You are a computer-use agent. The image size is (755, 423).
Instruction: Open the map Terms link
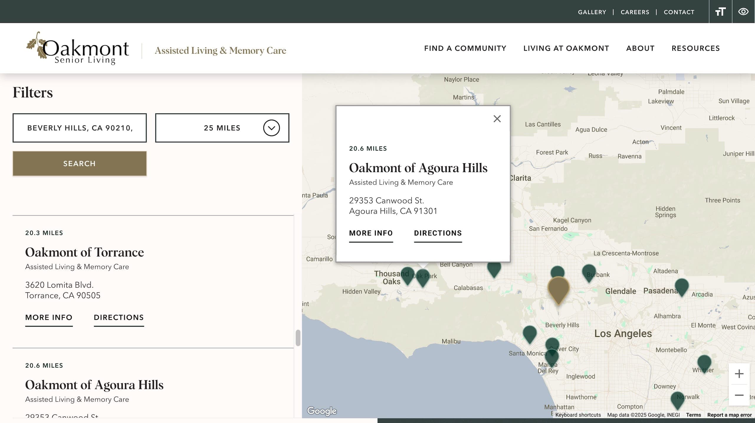[693, 415]
